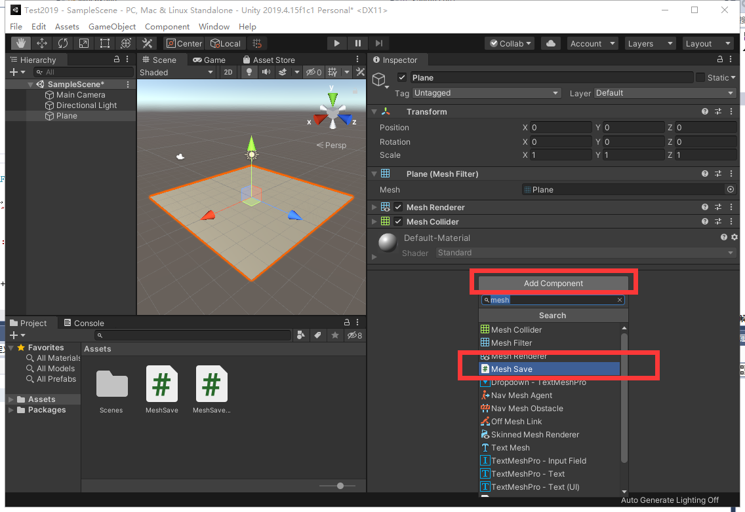Click the Add Component button
Screen dimensions: 745x512
pyautogui.click(x=553, y=283)
